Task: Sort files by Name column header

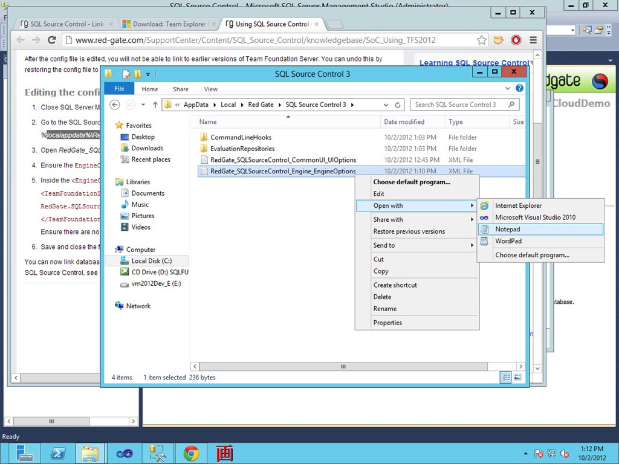Action: [285, 122]
